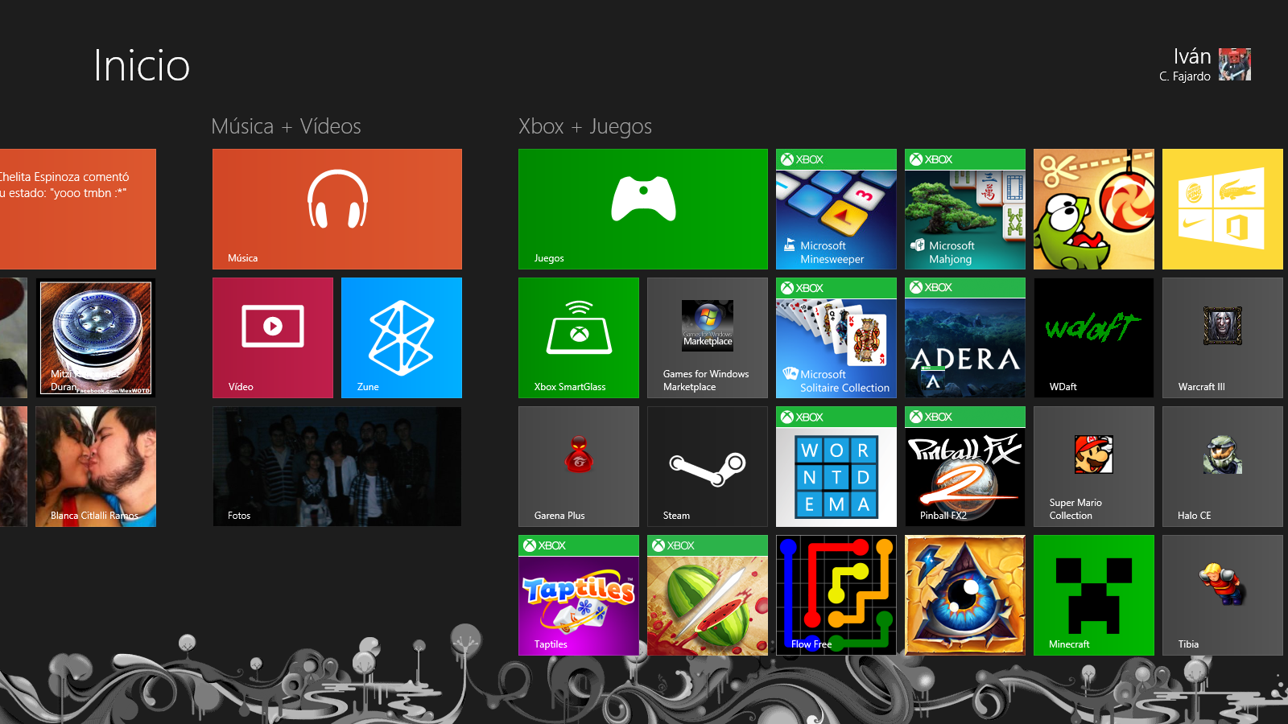Image resolution: width=1288 pixels, height=724 pixels.
Task: Launch Taptiles
Action: pyautogui.click(x=579, y=595)
